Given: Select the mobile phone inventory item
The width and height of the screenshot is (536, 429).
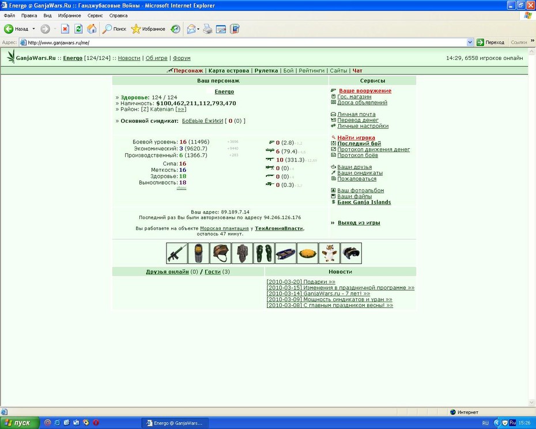Looking at the screenshot, I should [x=199, y=254].
